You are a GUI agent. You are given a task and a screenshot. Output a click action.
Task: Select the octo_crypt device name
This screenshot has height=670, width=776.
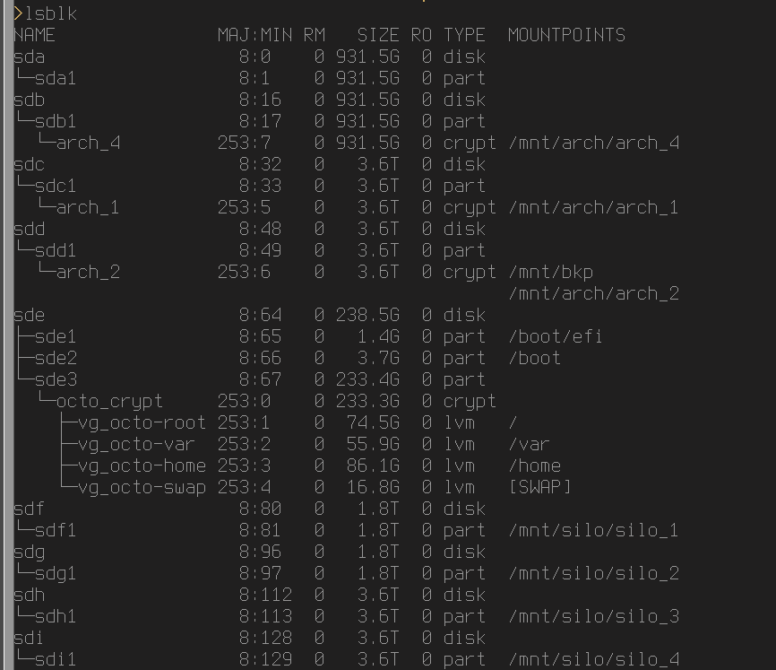click(109, 401)
